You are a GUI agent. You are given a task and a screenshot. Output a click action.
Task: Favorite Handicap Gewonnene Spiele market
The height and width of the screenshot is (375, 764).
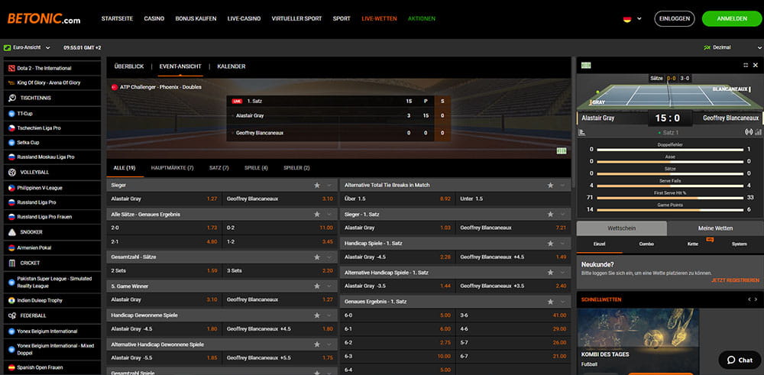click(x=317, y=315)
